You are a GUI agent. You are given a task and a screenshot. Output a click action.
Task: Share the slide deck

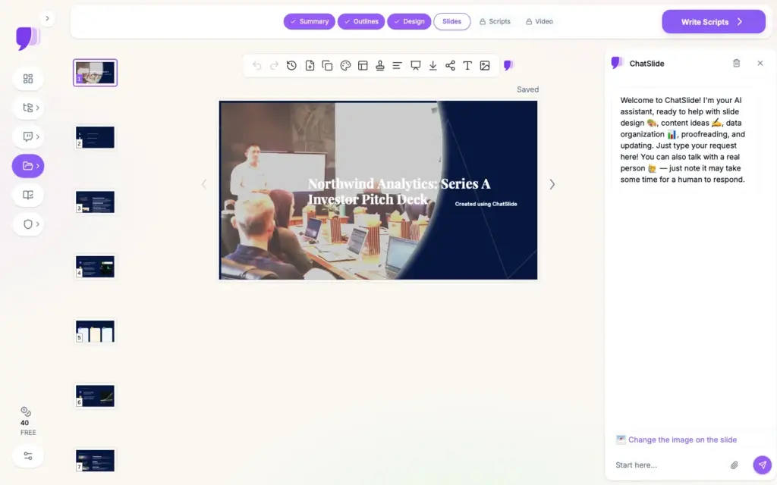click(x=450, y=65)
